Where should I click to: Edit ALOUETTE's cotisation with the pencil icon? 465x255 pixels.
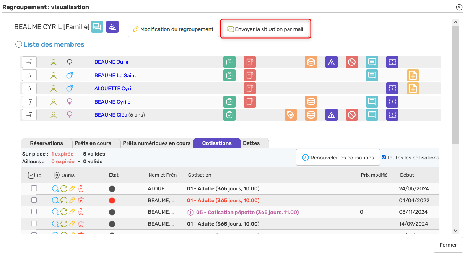(72, 188)
